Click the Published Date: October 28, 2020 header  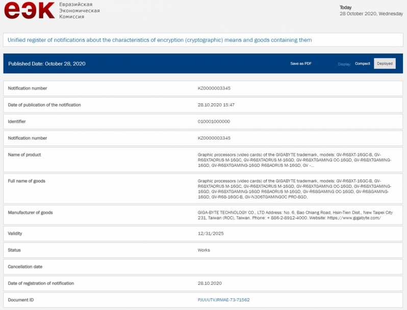[47, 64]
